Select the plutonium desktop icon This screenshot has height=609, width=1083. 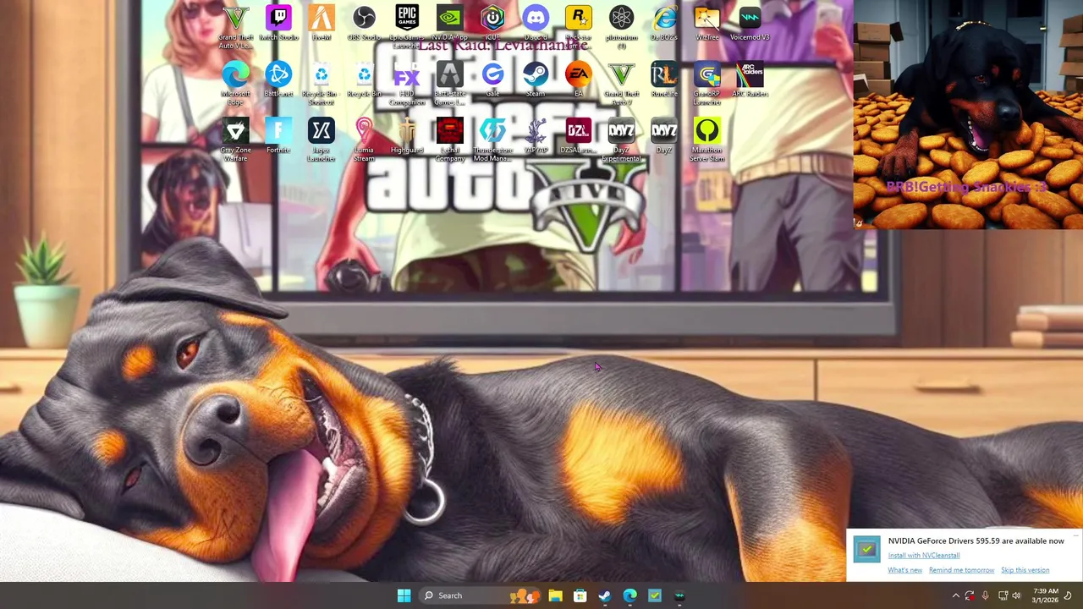(621, 27)
